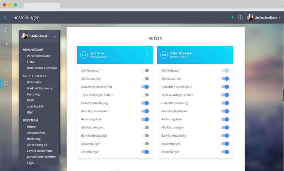
Task: Open Persönliche Daten settings link
Action: tap(39, 56)
